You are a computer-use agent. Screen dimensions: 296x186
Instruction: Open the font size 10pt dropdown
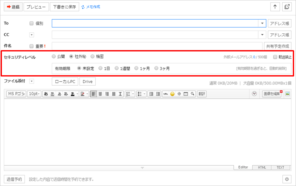pyautogui.click(x=35, y=94)
